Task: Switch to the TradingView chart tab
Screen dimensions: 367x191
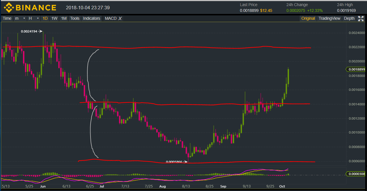Action: click(x=329, y=19)
